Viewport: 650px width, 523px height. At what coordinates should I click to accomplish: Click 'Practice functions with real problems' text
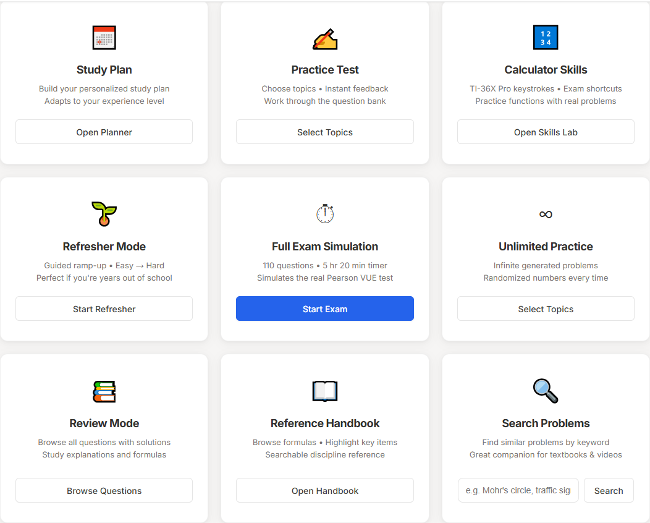point(546,101)
